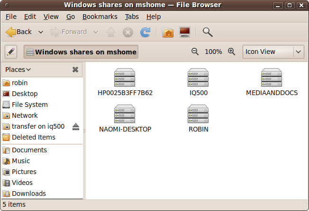Image resolution: width=309 pixels, height=211 pixels.
Task: Close the Places side pane
Action: pyautogui.click(x=75, y=70)
